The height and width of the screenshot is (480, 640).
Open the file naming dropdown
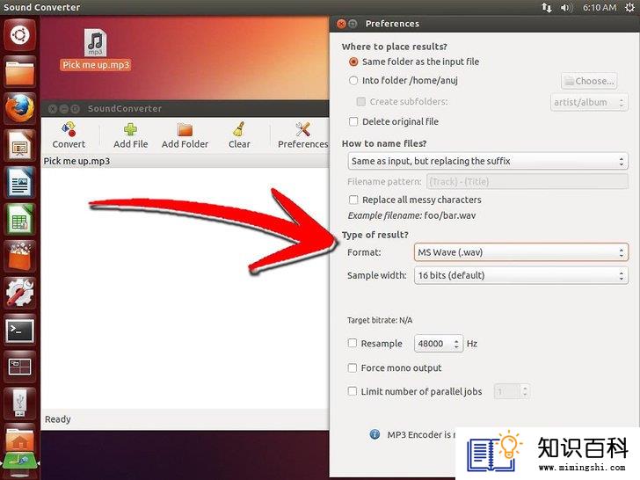(x=488, y=161)
